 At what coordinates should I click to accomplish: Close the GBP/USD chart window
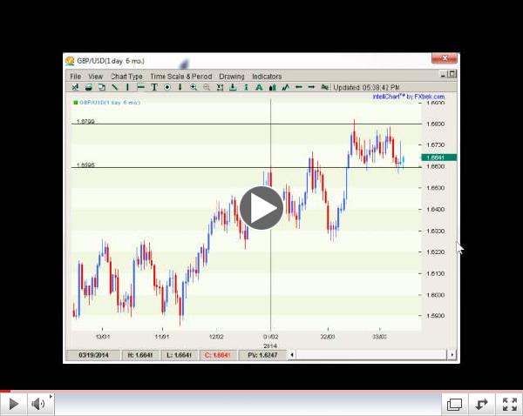[445, 58]
